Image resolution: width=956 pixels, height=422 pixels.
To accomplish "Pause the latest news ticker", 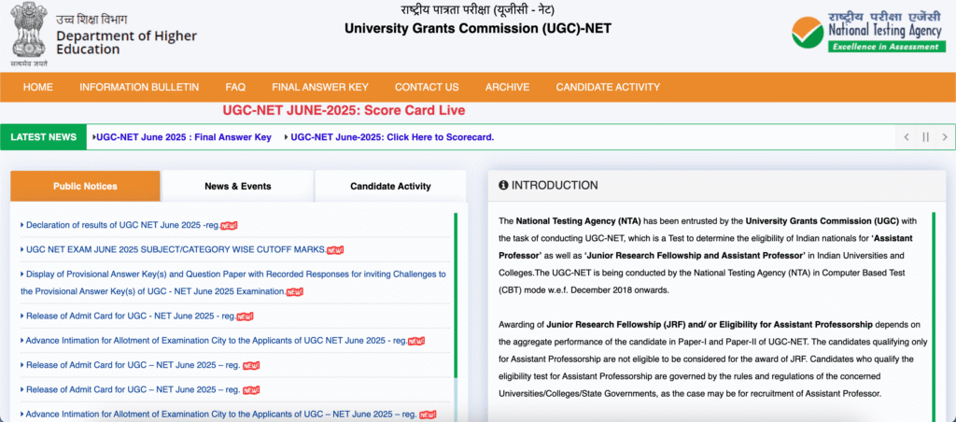I will 925,137.
